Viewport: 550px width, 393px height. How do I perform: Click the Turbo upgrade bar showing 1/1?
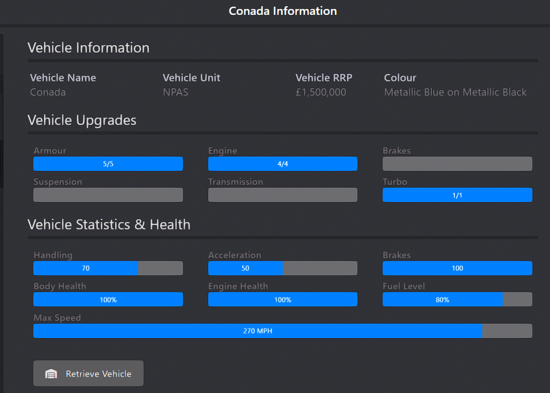[x=457, y=195]
